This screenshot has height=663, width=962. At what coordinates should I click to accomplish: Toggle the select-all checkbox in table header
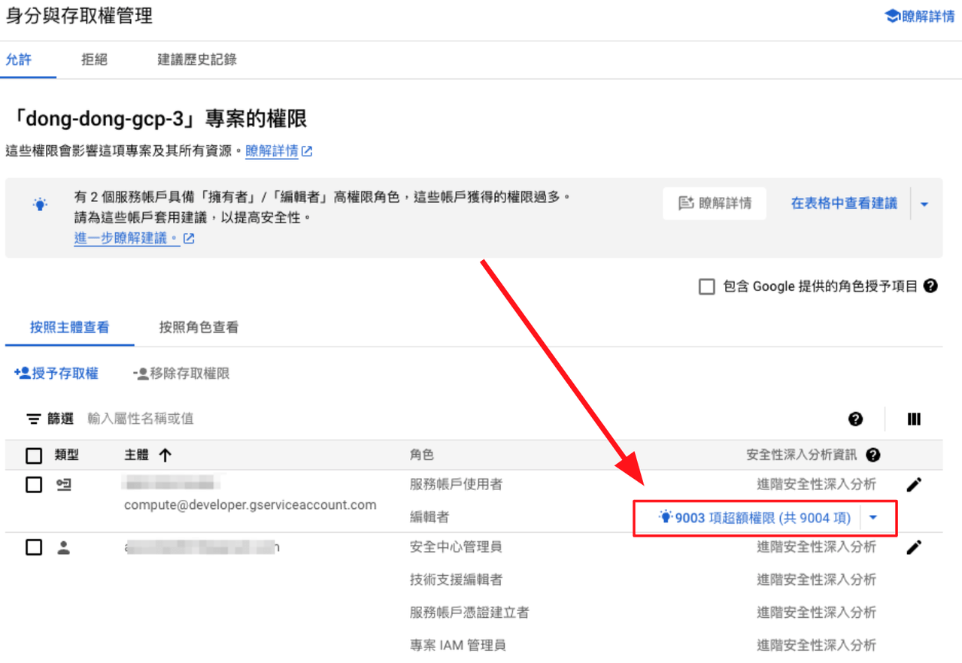click(x=34, y=456)
